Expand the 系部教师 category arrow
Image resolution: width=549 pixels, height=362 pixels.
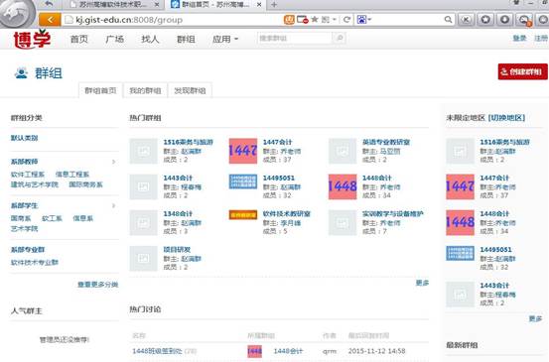pos(114,162)
